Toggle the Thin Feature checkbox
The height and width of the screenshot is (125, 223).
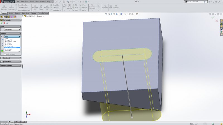point(2,62)
